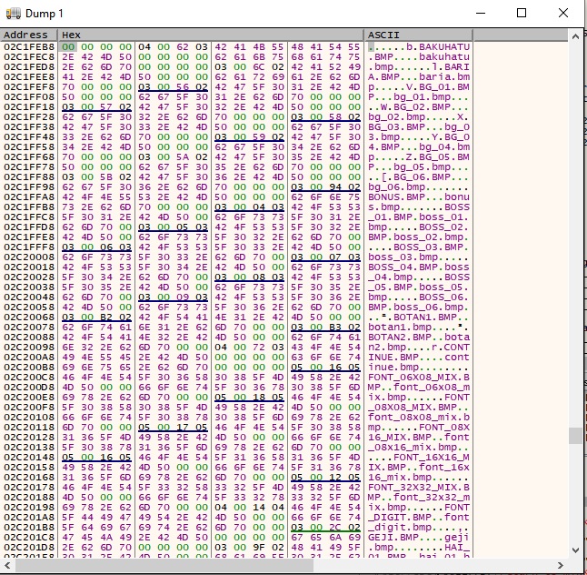
Task: Click the Address column header
Action: click(x=29, y=35)
